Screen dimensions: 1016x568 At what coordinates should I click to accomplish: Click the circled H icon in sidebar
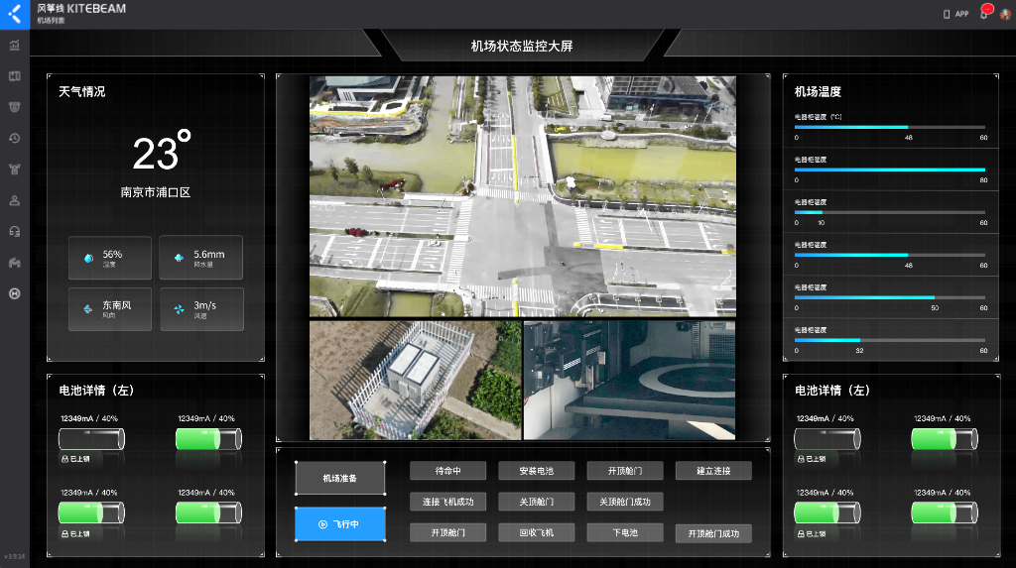15,293
